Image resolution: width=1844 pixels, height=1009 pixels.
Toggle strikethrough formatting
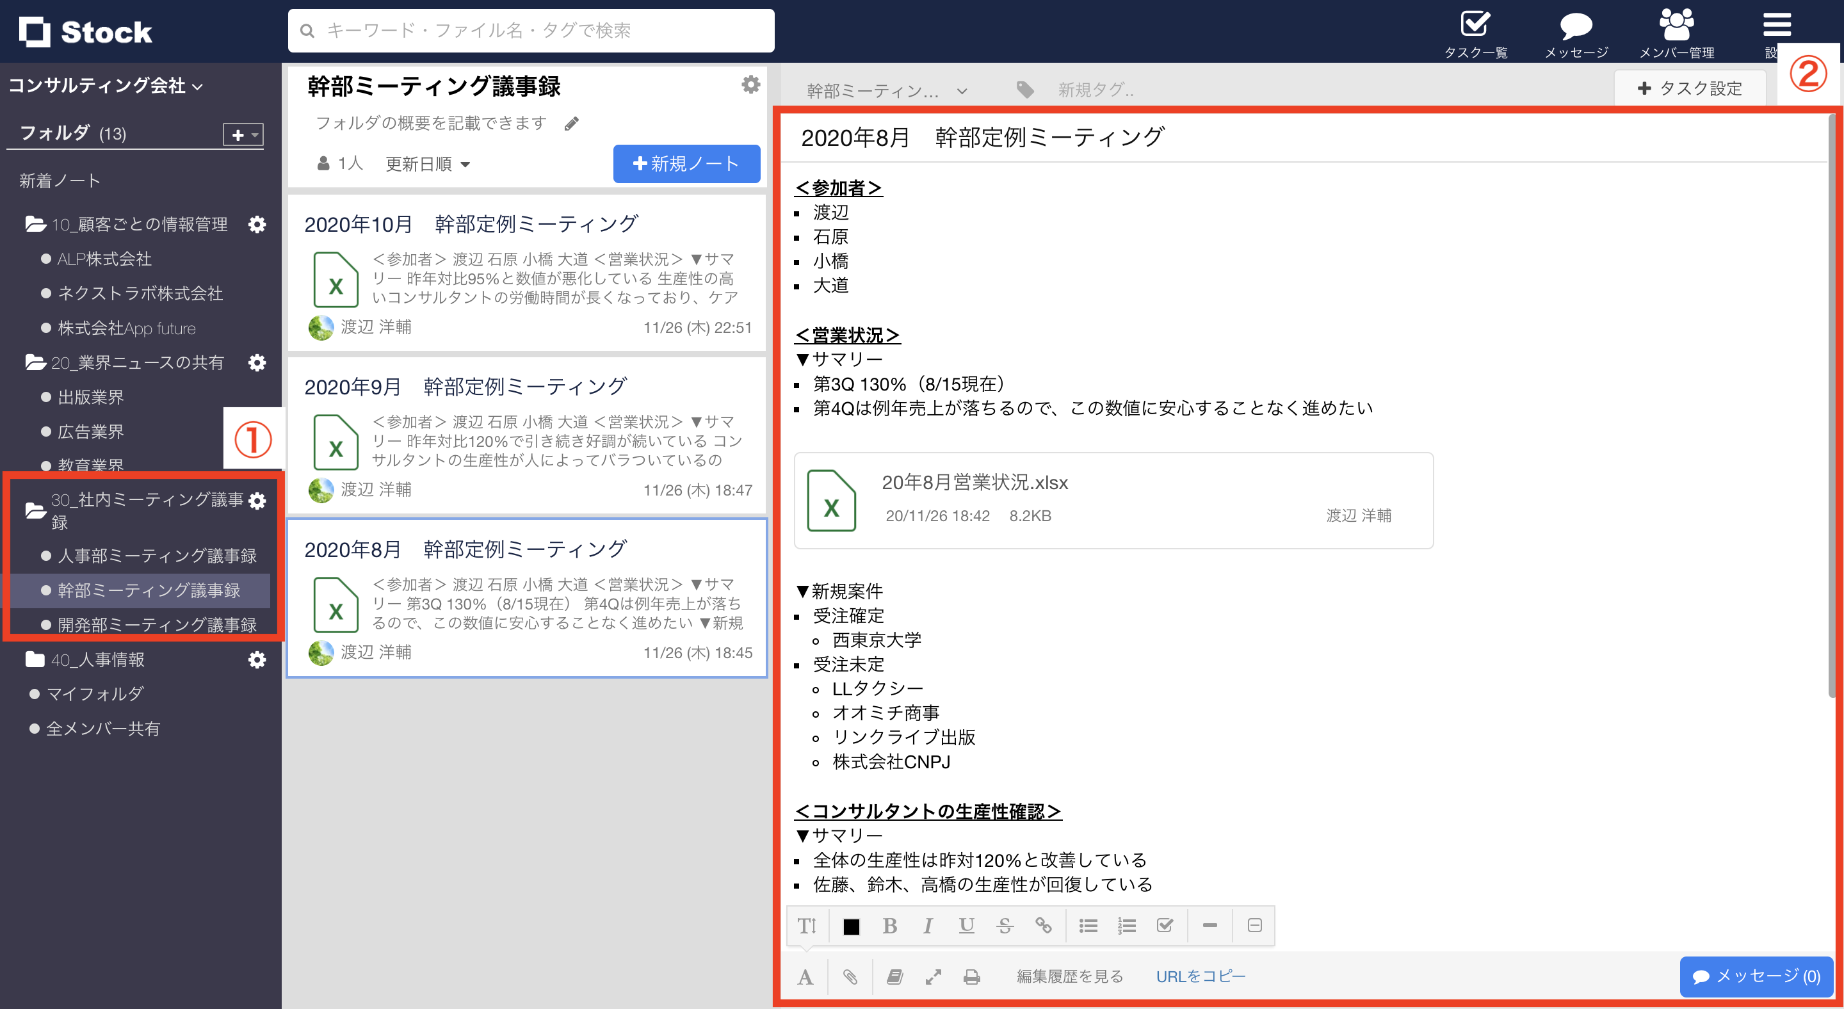tap(1005, 925)
